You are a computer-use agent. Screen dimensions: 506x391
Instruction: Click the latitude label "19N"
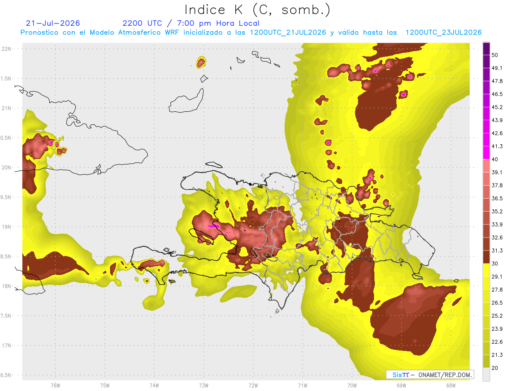click(7, 227)
